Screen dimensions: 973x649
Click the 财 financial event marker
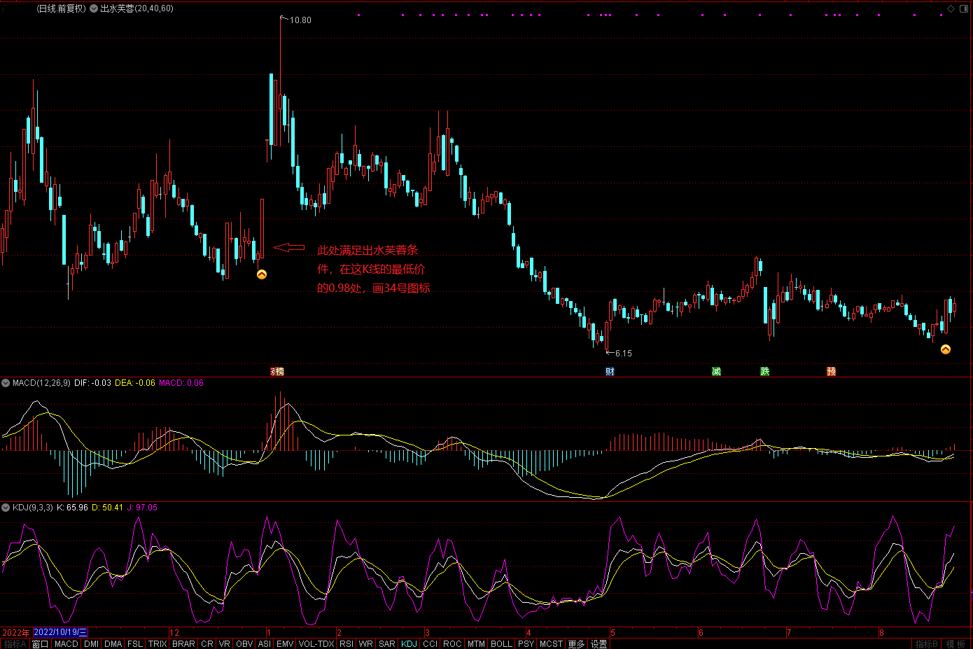click(x=610, y=371)
